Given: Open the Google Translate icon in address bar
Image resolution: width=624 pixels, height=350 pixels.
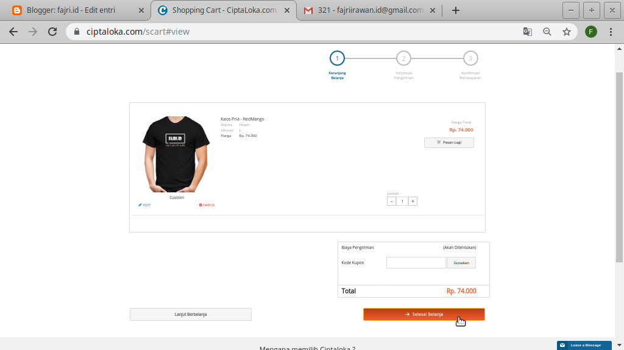Looking at the screenshot, I should 528,32.
